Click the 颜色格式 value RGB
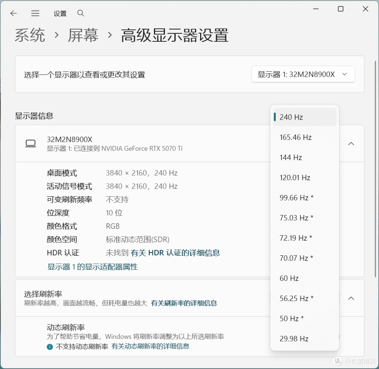Screen dimensions: 379x369 (x=113, y=226)
